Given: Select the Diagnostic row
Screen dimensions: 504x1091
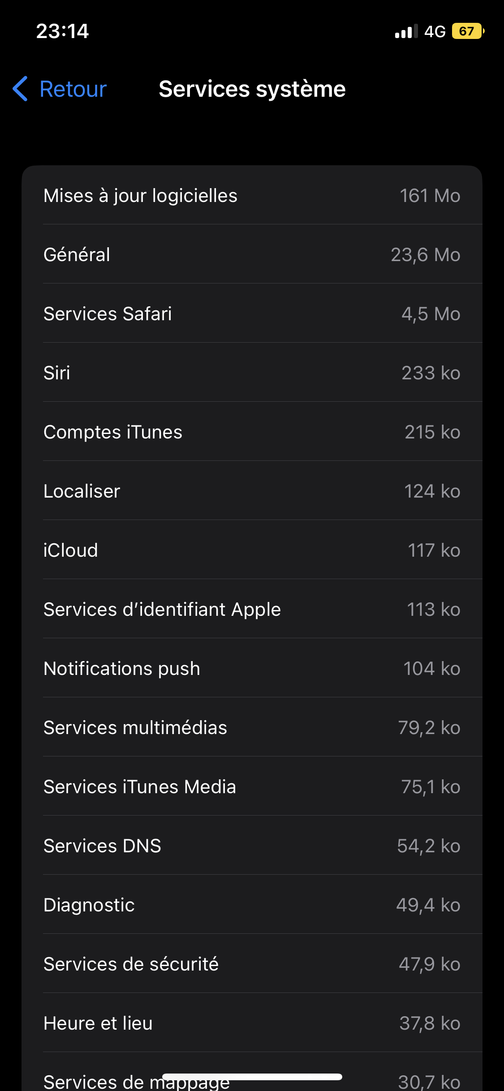Looking at the screenshot, I should tap(252, 905).
